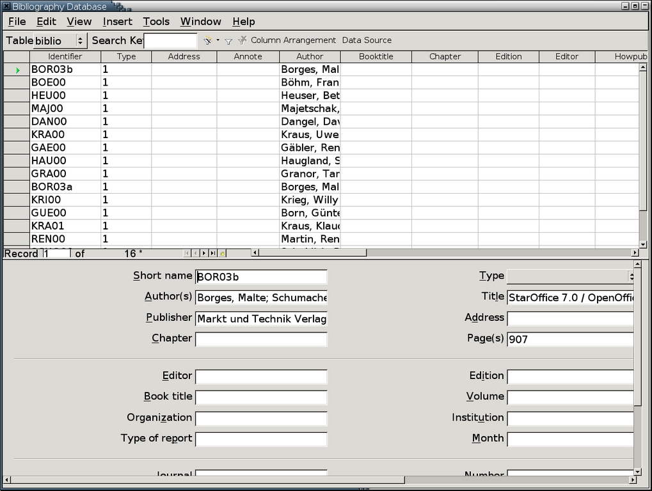Screen dimensions: 652x491
Task: Click the Data Source button
Action: (x=367, y=40)
